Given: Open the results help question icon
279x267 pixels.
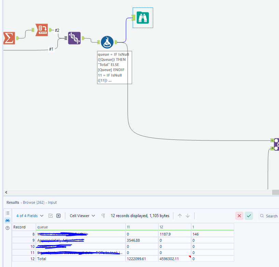Looking at the screenshot, I should (x=8, y=228).
